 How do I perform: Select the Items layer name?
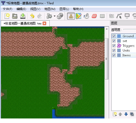pyautogui.click(x=126, y=55)
